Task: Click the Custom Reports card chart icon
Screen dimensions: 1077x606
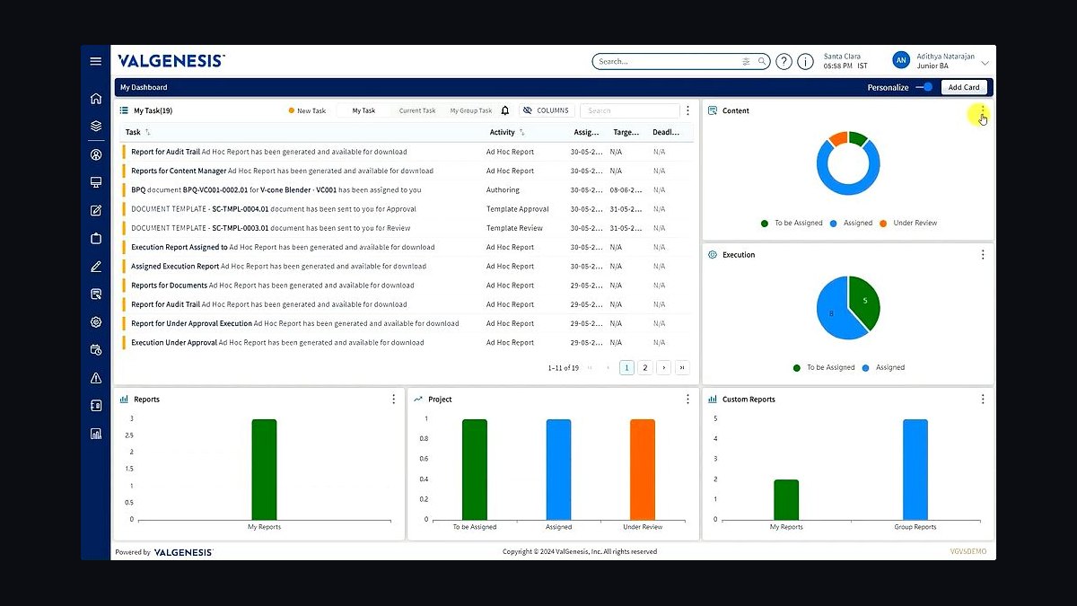Action: (x=713, y=400)
